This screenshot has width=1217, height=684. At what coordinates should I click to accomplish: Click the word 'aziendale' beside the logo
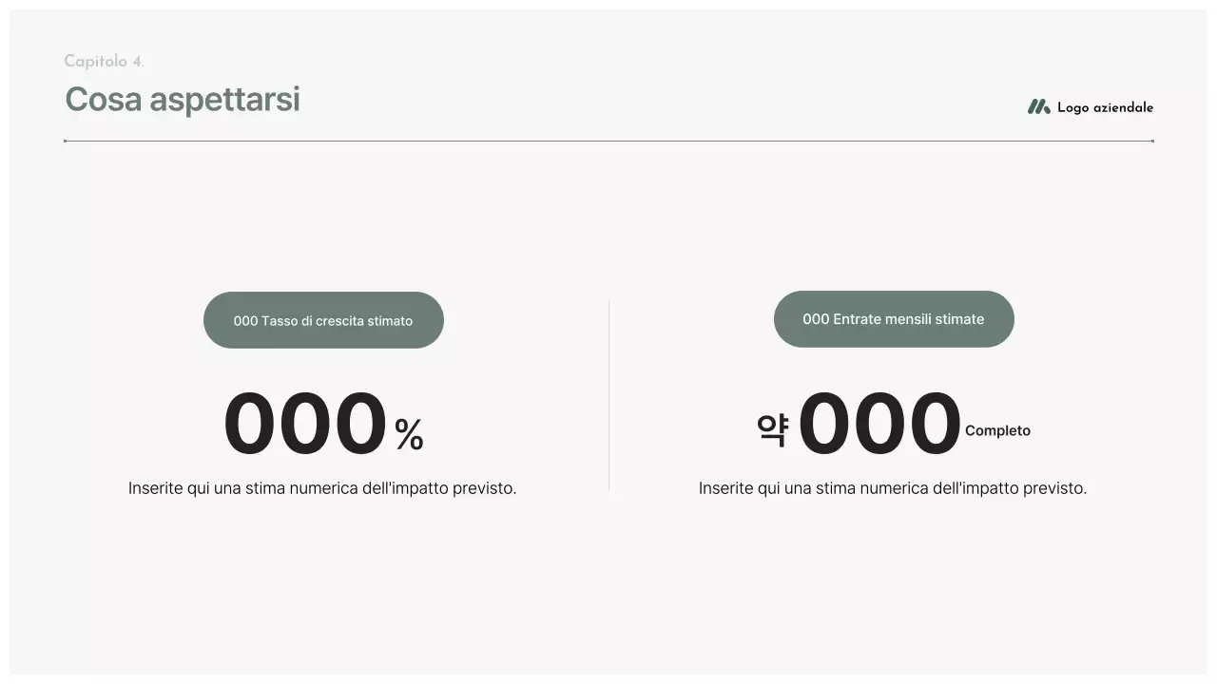[1123, 108]
